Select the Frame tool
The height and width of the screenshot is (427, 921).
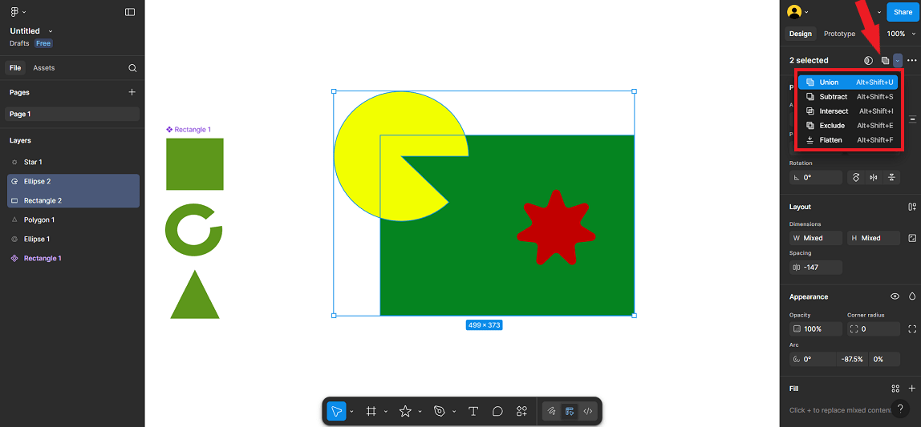coord(371,411)
